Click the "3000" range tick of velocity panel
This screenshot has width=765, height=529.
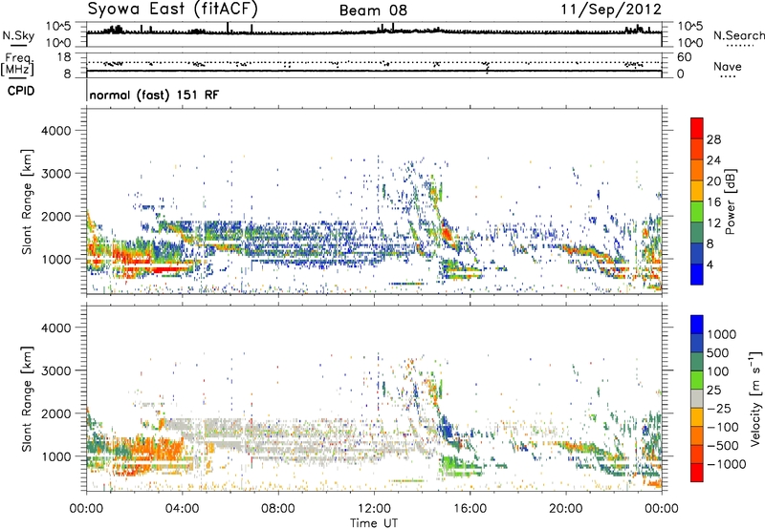pyautogui.click(x=56, y=370)
